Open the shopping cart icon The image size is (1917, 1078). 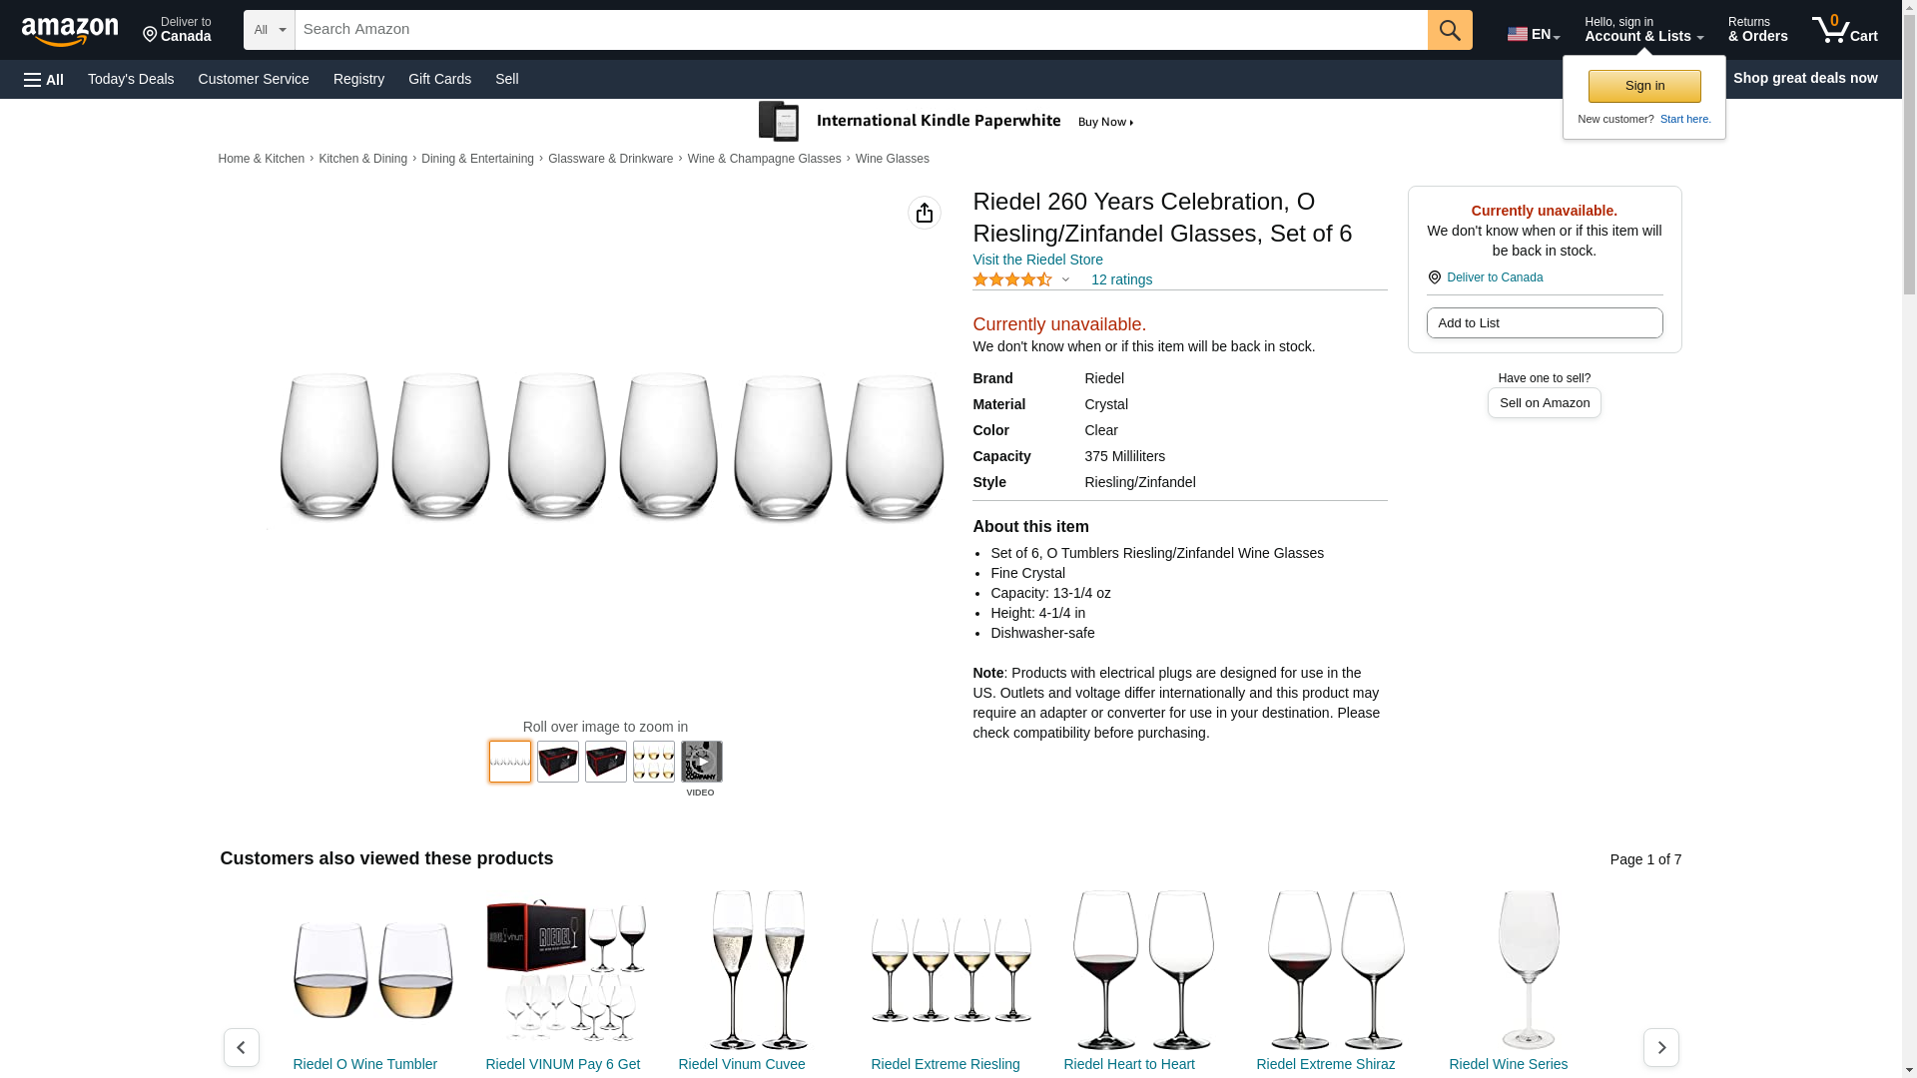[x=1844, y=30]
